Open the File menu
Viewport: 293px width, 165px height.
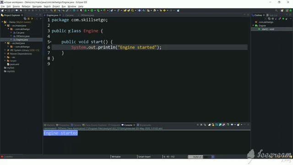(3, 6)
